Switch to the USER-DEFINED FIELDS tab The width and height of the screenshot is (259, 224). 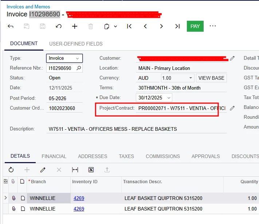(x=76, y=44)
